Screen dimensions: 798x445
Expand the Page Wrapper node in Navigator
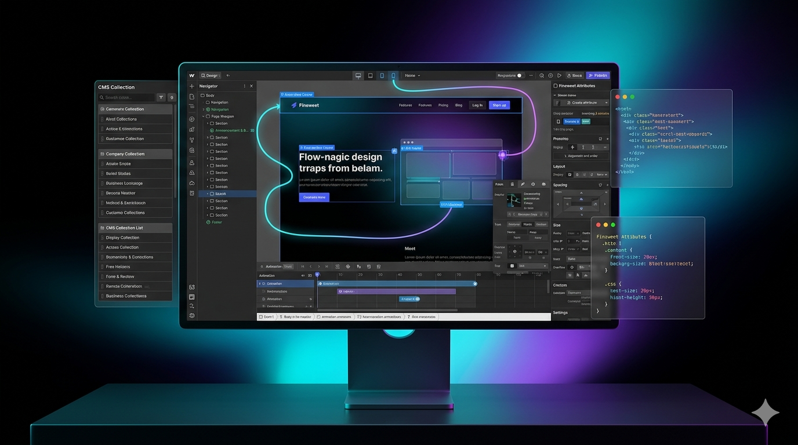pyautogui.click(x=202, y=116)
